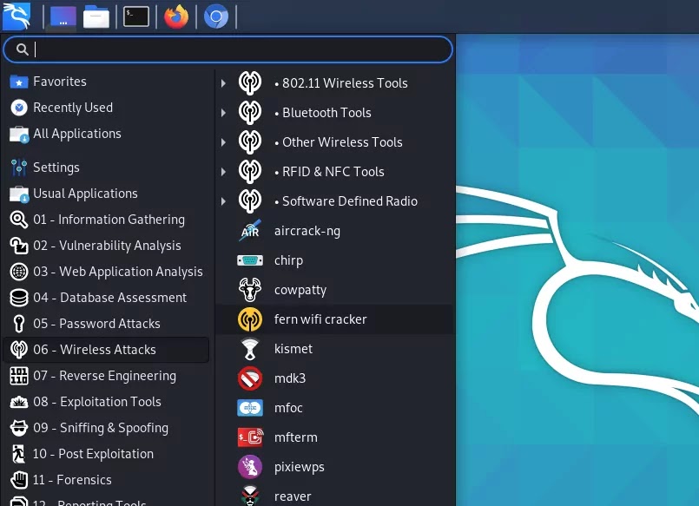This screenshot has height=506, width=699.
Task: Show All Applications category
Action: tap(106, 134)
